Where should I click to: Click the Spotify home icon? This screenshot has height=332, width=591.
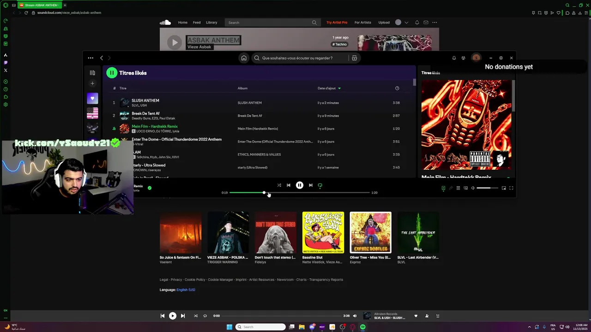pos(244,58)
